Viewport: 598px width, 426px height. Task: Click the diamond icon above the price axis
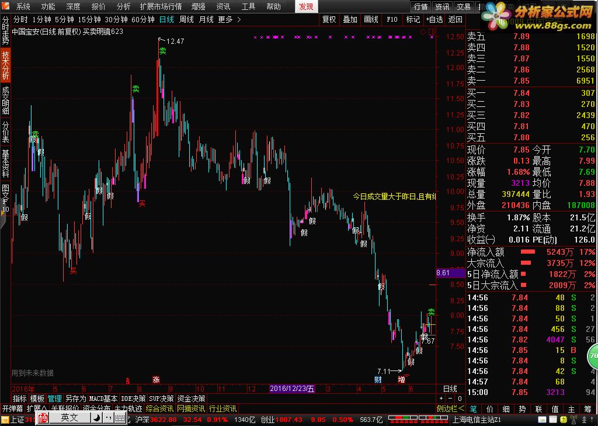tap(423, 32)
